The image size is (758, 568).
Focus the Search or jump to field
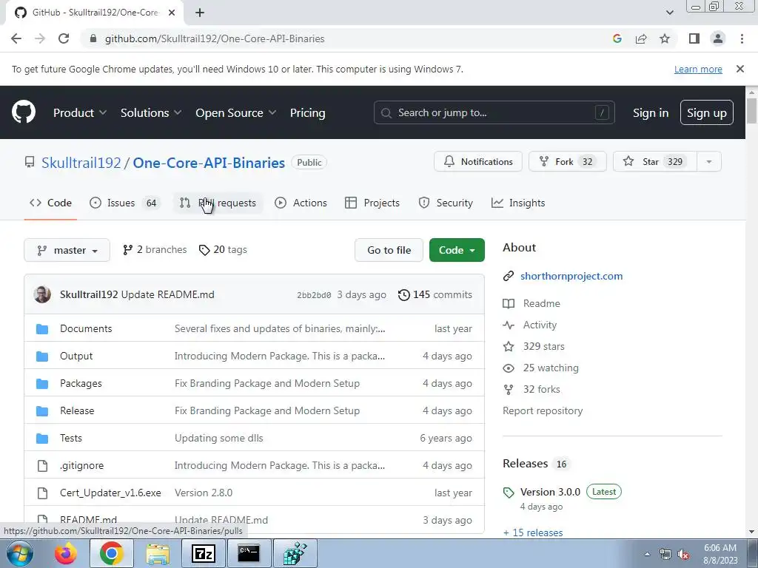pos(494,112)
